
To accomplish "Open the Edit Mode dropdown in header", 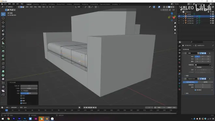I will (11, 7).
